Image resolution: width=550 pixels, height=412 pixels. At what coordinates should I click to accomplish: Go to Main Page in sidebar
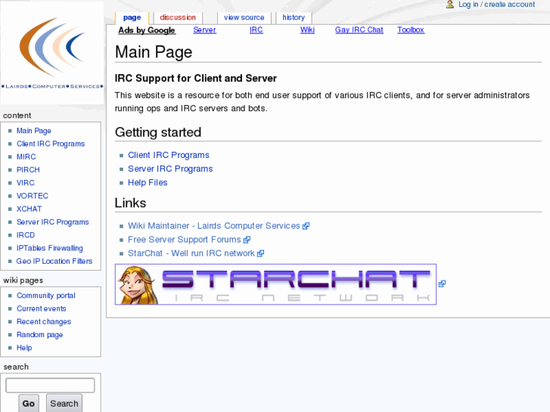(x=34, y=131)
